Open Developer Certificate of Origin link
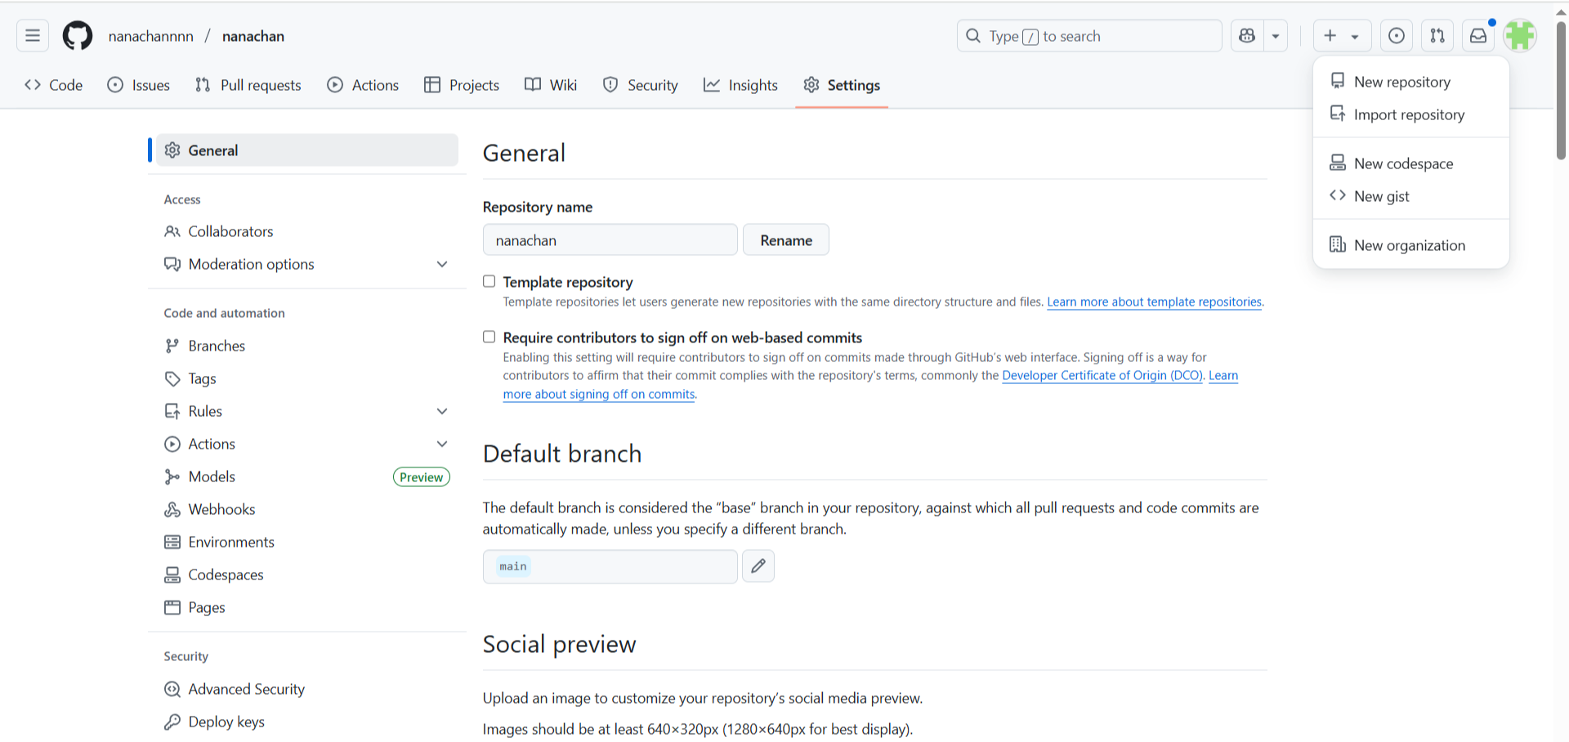 point(1102,376)
